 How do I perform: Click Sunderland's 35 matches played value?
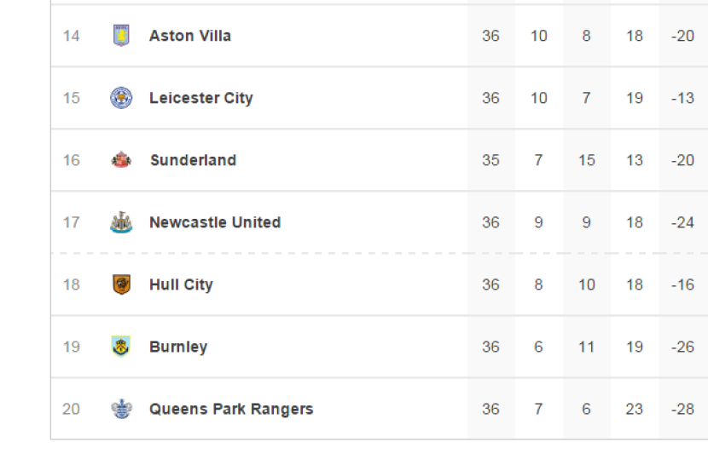point(490,160)
